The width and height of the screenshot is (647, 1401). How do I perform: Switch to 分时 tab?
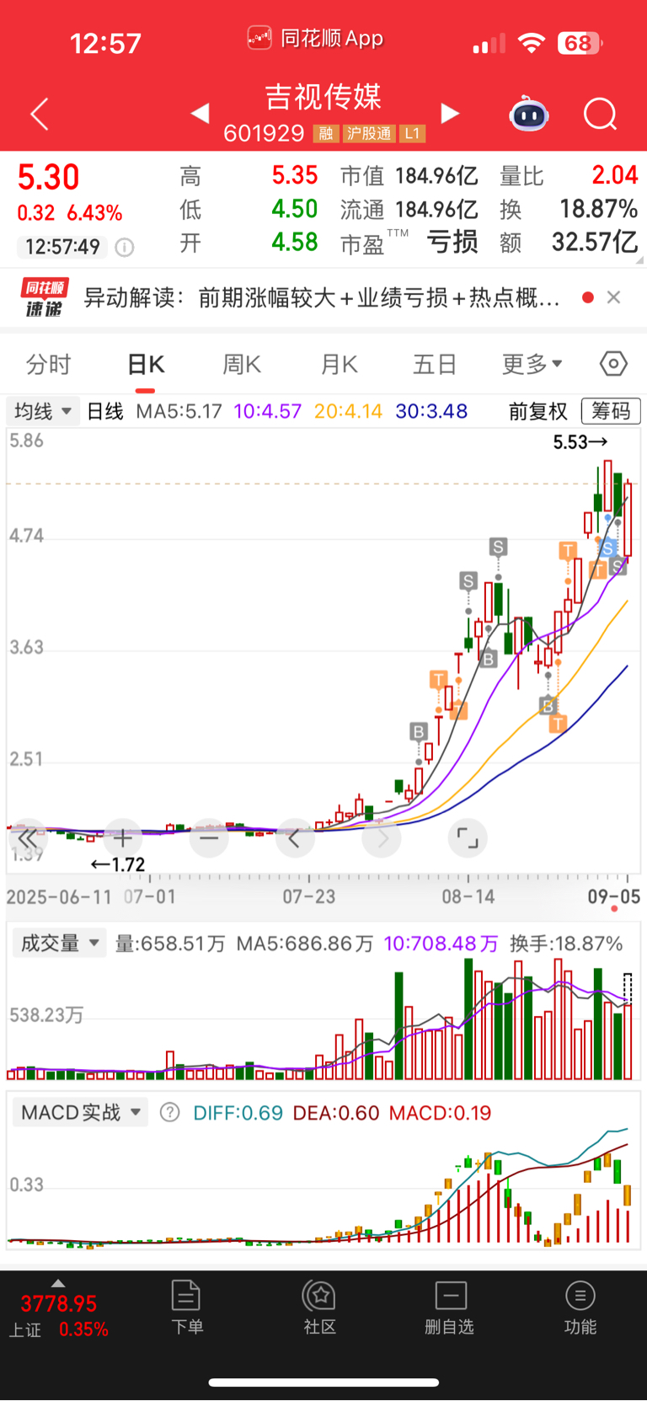(49, 364)
